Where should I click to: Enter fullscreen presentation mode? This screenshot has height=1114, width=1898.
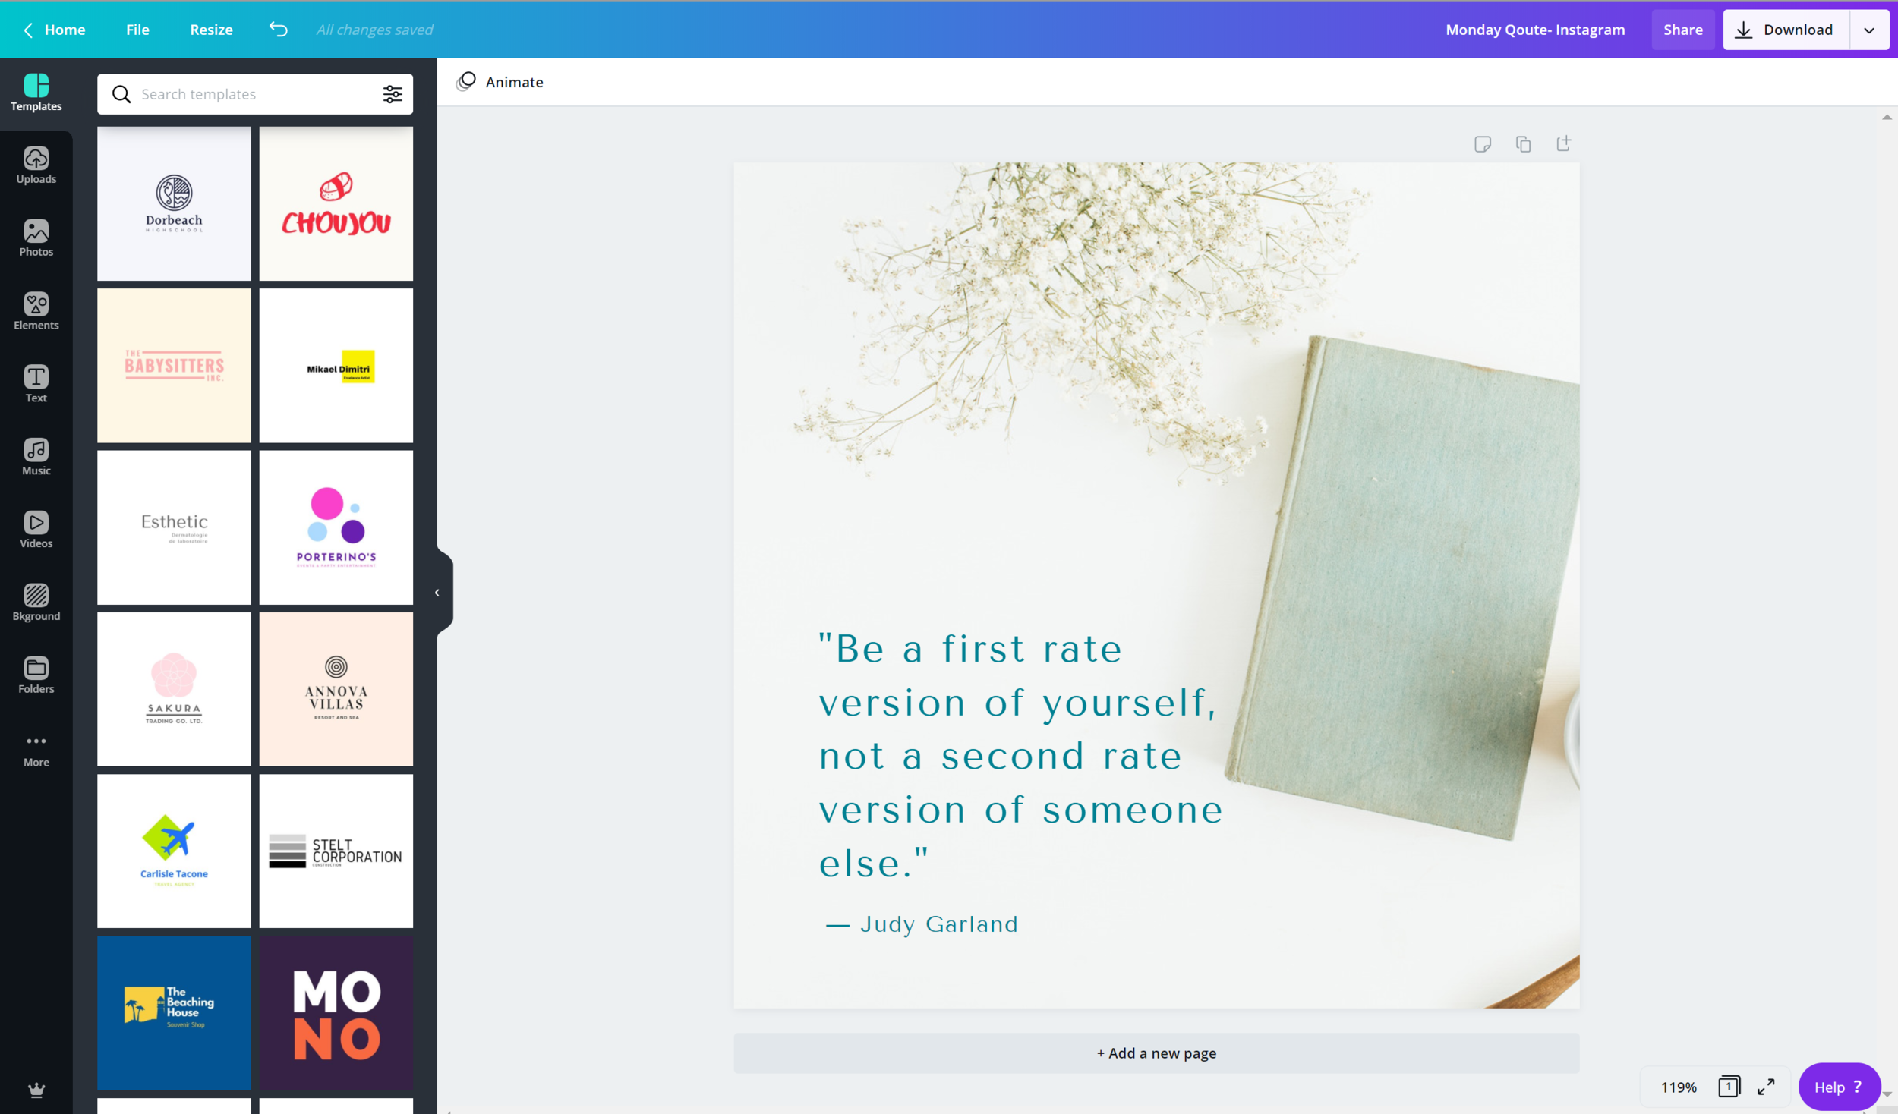pos(1766,1087)
